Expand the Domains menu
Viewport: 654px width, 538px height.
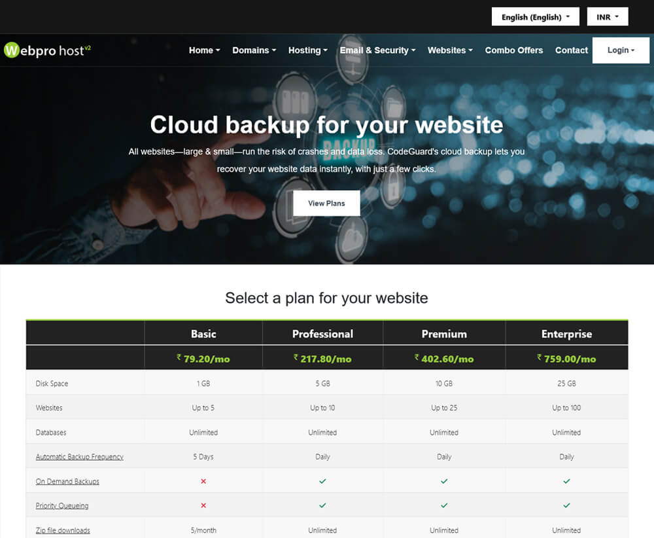254,50
